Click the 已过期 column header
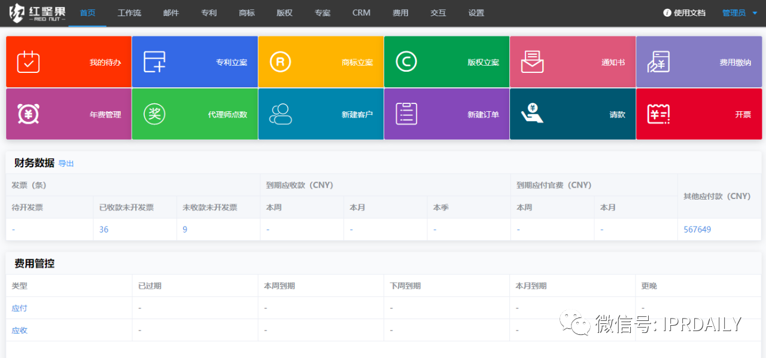Screen dimensions: 766x358 150,286
